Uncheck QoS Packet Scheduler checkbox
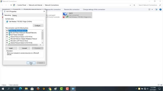This screenshot has height=91, width=163. tap(7, 35)
